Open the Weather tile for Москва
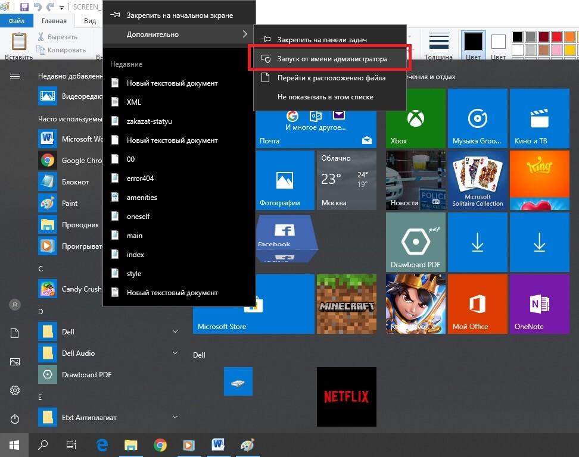579x457 pixels. coord(346,180)
